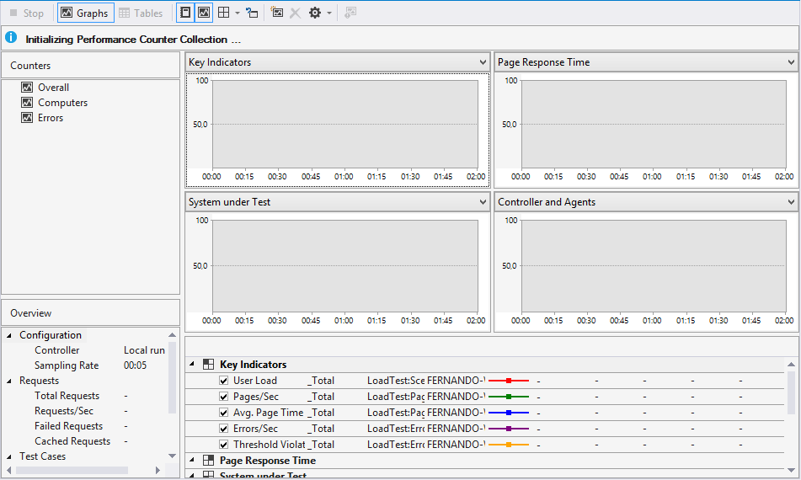Switch to the Graphs view
Viewport: 801px width, 480px height.
[85, 13]
